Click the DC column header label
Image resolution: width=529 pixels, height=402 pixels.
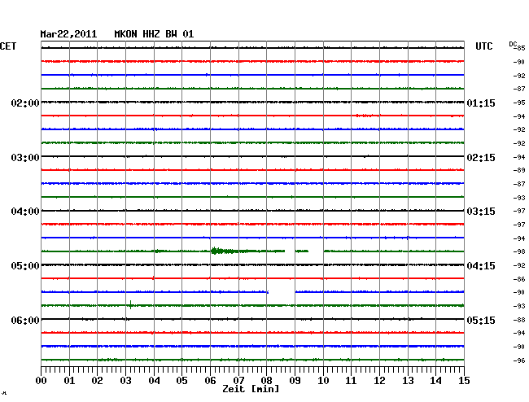[x=513, y=44]
